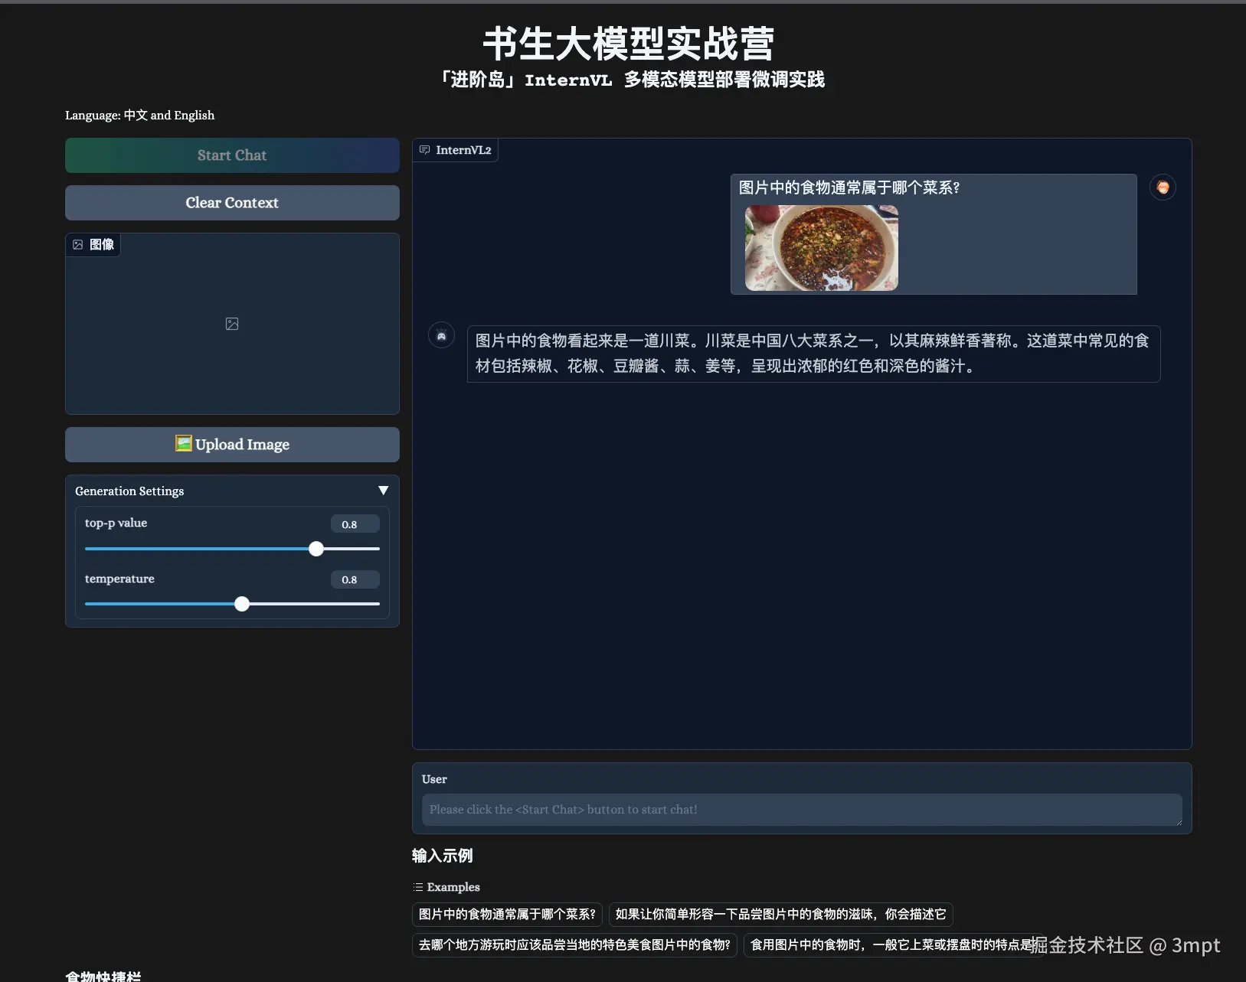This screenshot has height=982, width=1246.
Task: Select example 食用图片中的食物时 about plating
Action: click(x=892, y=945)
